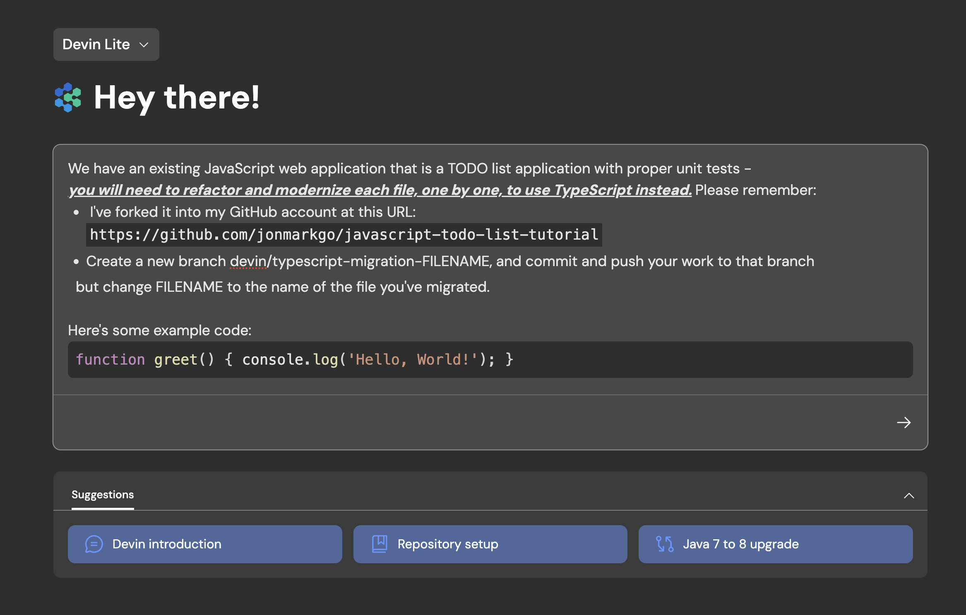The height and width of the screenshot is (615, 966).
Task: Click the 'Here's some example code:' line
Action: tap(160, 330)
